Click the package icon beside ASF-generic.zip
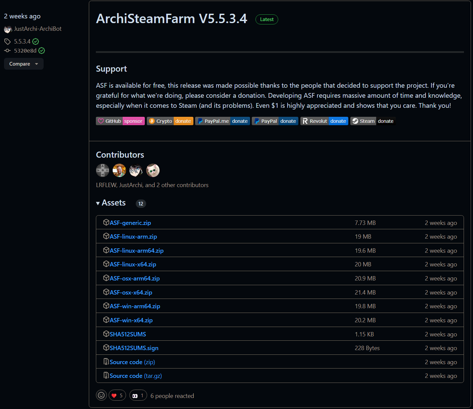Screen dimensions: 473x409 click(106, 223)
